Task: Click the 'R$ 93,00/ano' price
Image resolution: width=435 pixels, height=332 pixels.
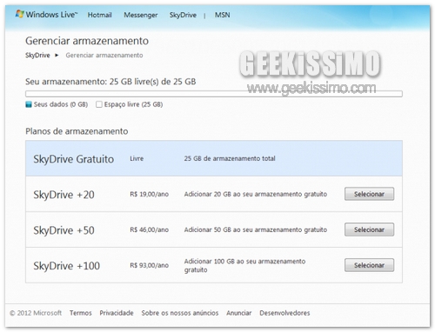Action: click(x=149, y=265)
